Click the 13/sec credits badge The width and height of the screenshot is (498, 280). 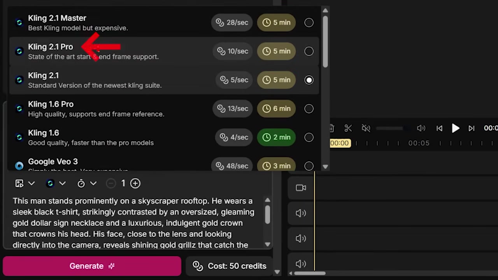click(232, 109)
